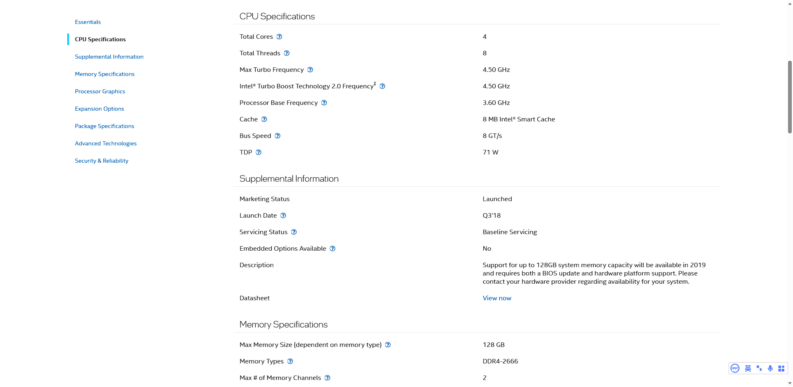793x387 pixels.
Task: Click the Memory Types question mark icon
Action: pyautogui.click(x=290, y=361)
